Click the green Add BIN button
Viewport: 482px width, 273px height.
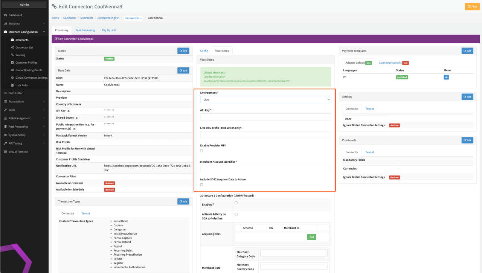click(311, 237)
